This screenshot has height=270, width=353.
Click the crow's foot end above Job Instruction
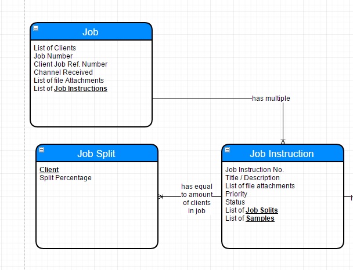coord(283,141)
